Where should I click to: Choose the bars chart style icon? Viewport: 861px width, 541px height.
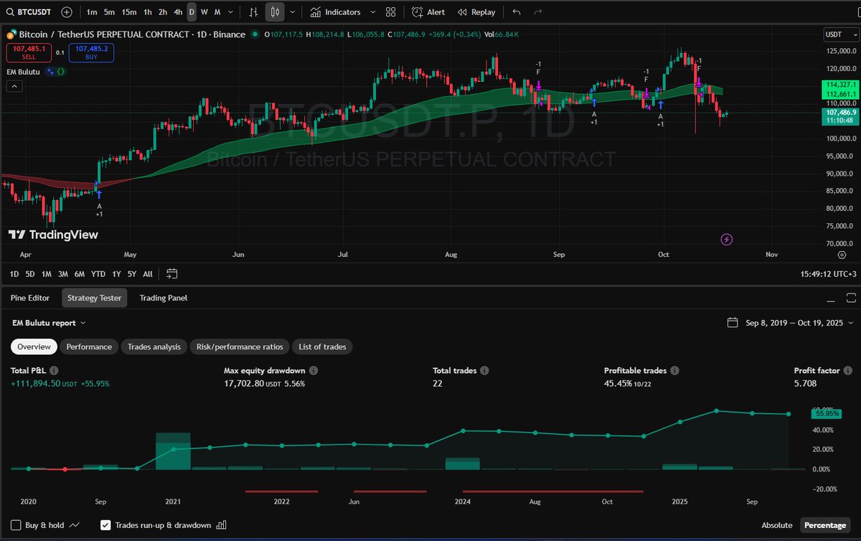point(253,12)
